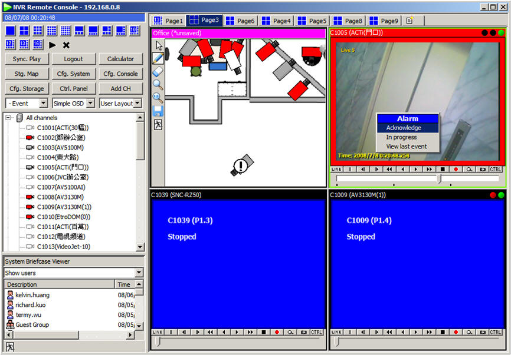Select the arrow pointer tool in map toolbar

[158, 45]
